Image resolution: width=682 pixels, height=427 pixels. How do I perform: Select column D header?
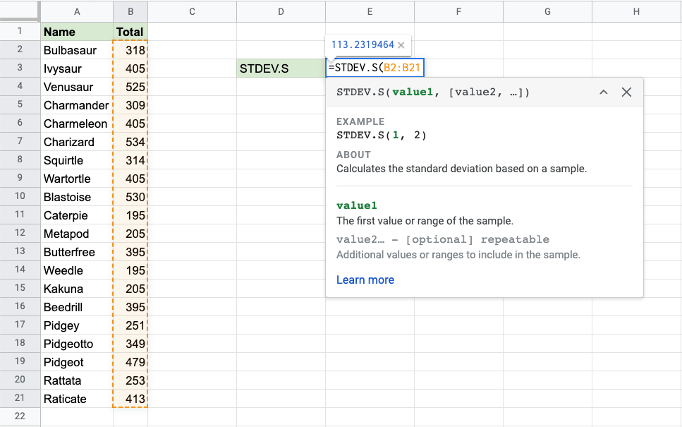(x=281, y=11)
